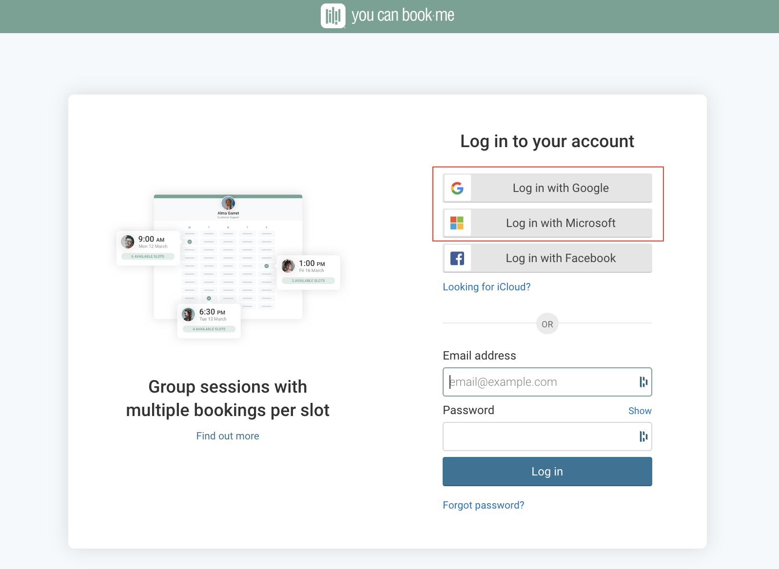Click password manager icon in password field

(x=643, y=436)
